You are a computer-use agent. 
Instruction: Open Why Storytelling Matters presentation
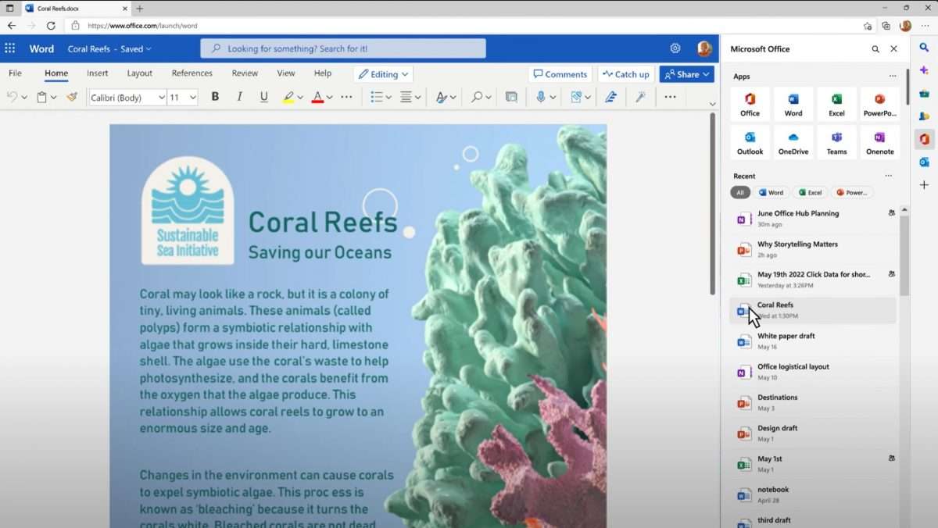tap(813, 249)
